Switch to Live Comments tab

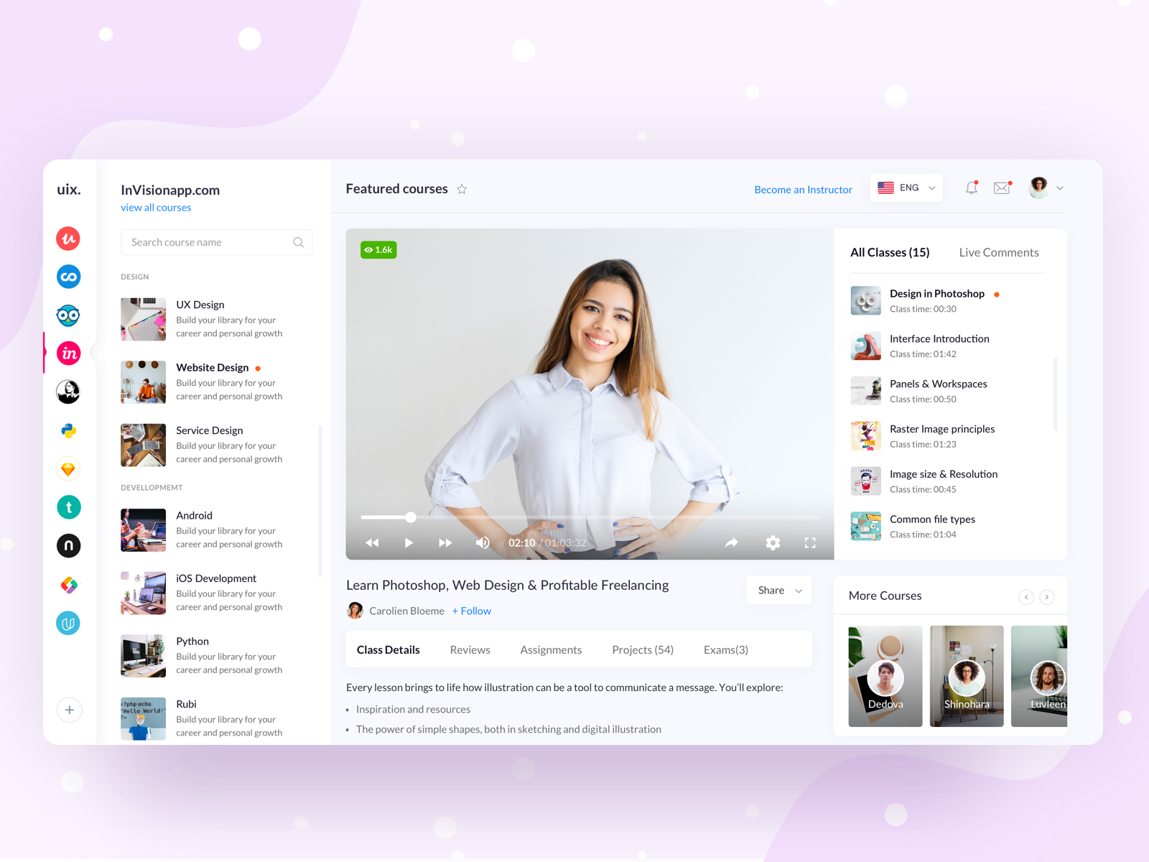click(x=999, y=252)
